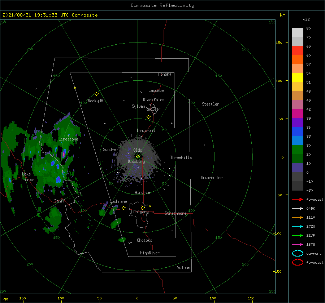Click the Banff label
The height and width of the screenshot is (303, 325).
point(60,201)
